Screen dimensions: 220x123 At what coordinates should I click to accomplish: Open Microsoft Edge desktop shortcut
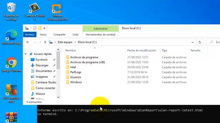click(x=11, y=37)
